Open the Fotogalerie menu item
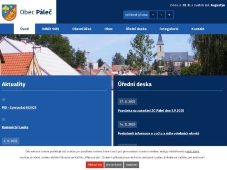 (x=169, y=29)
